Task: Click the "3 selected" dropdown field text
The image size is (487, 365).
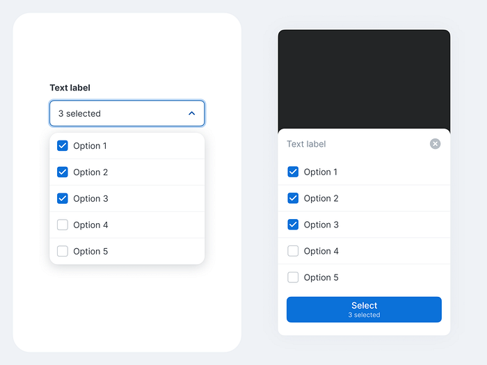Action: coord(79,113)
